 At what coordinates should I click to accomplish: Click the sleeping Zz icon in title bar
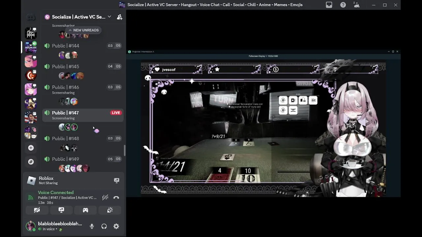(356, 5)
